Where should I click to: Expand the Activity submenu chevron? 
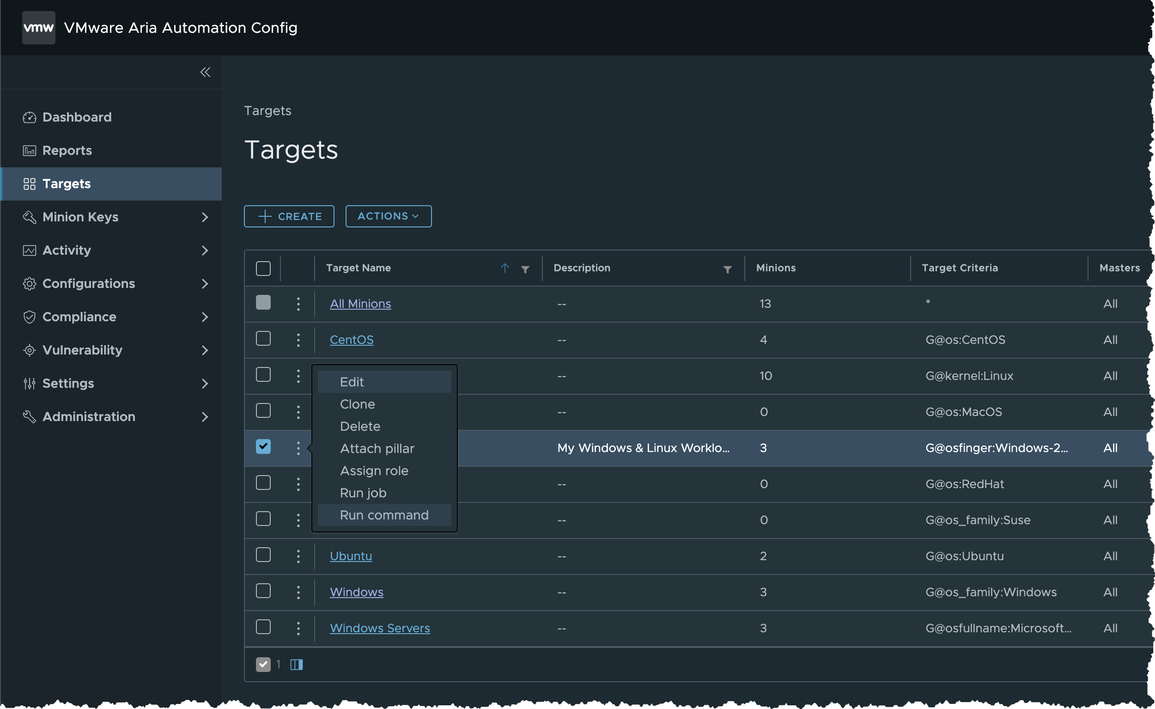pos(204,251)
